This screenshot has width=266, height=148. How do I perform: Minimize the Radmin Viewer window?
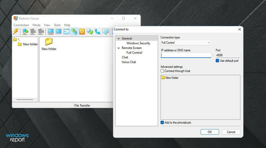(x=112, y=18)
